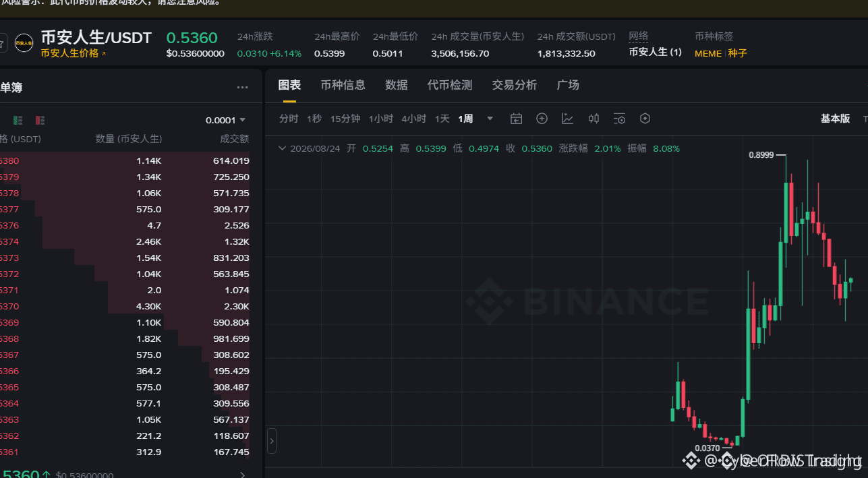Open the 币安人生价格 link

tap(74, 53)
